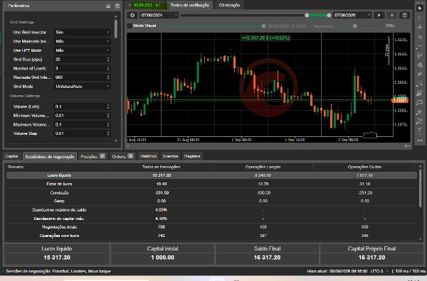Image resolution: width=427 pixels, height=281 pixels.
Task: Open the Histórico tab
Action: tap(149, 156)
